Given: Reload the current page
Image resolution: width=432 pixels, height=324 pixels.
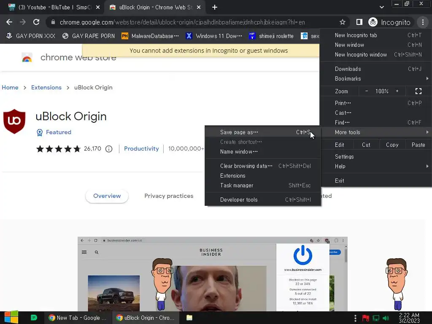Looking at the screenshot, I should pos(36,22).
